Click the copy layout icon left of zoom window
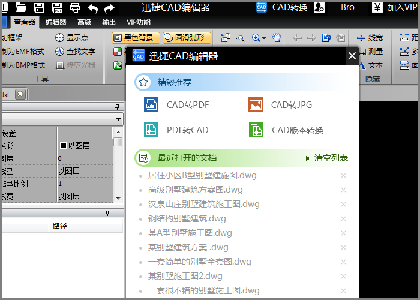The image size is (420, 300). pyautogui.click(x=226, y=38)
